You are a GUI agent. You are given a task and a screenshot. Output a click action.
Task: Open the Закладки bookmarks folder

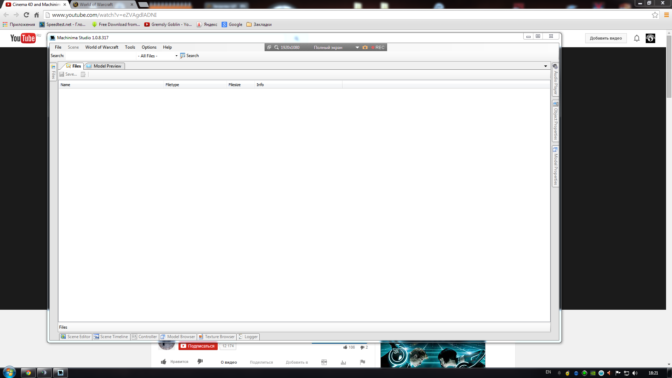click(x=259, y=24)
